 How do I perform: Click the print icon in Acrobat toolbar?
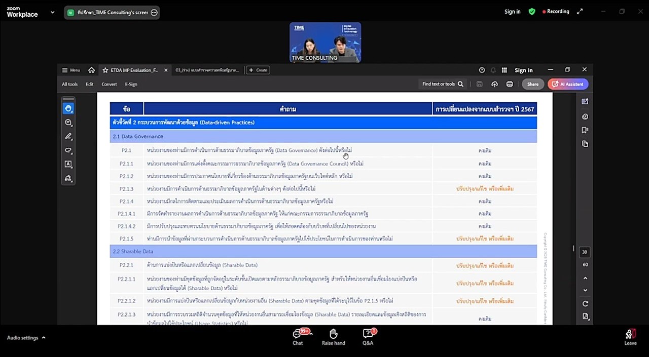coord(510,84)
